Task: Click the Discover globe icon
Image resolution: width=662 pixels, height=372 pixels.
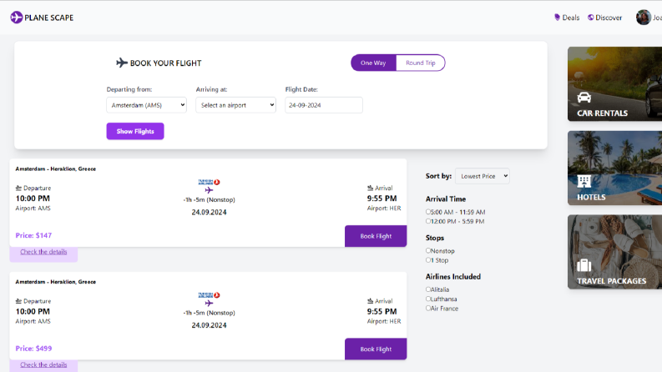Action: (591, 18)
